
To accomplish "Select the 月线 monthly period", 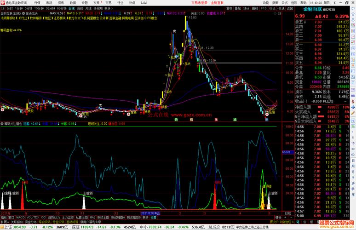I will pyautogui.click(x=88, y=8).
